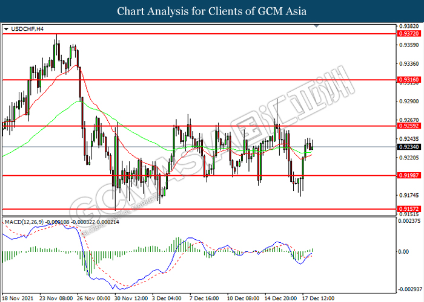Open the USDCHF,H4 symbol dropdown arrow

tap(6, 29)
